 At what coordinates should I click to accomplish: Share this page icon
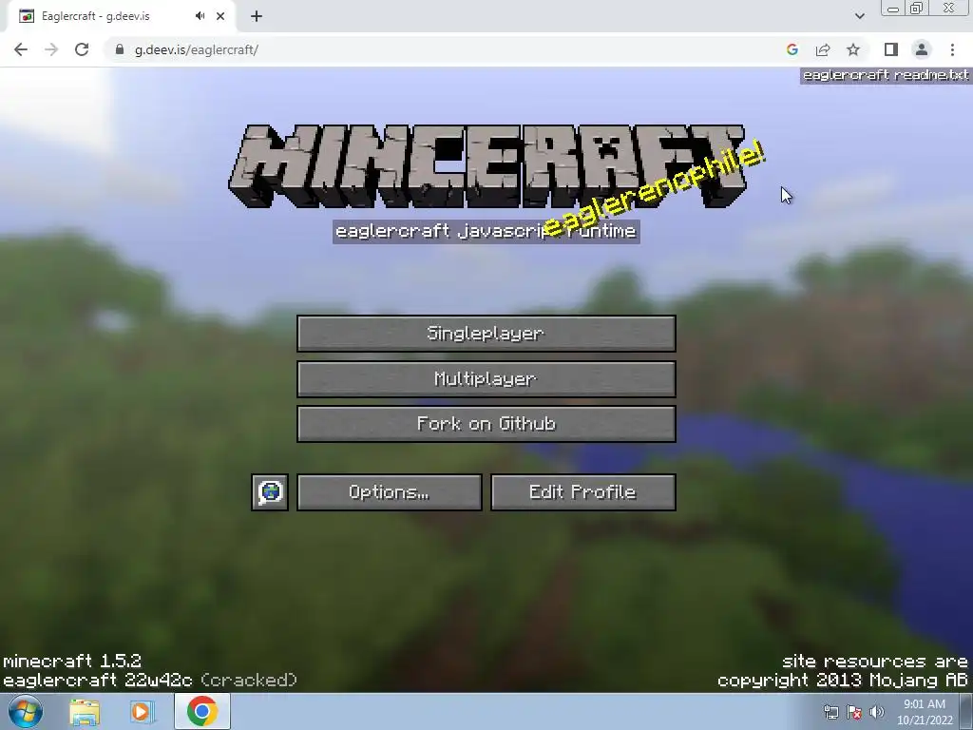click(823, 49)
